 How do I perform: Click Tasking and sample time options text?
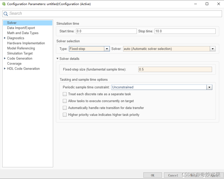click(84, 79)
